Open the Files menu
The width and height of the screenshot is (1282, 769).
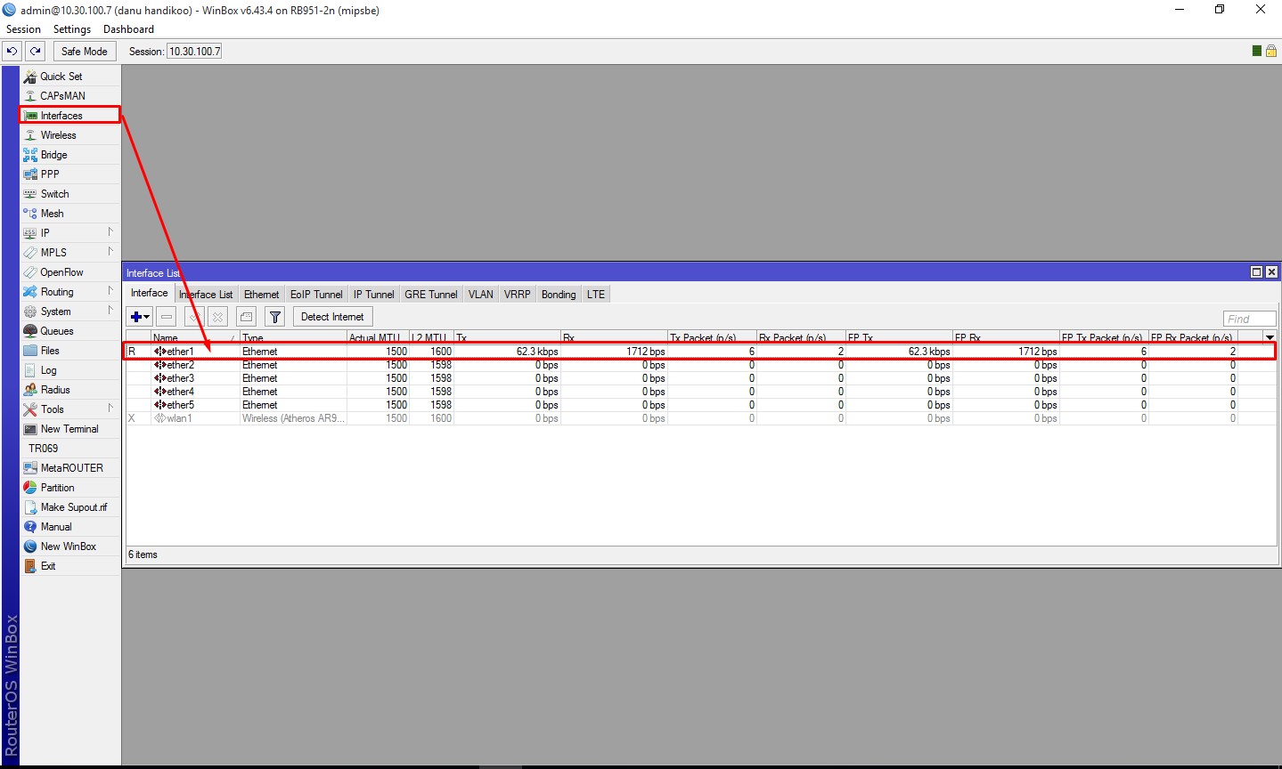point(69,351)
